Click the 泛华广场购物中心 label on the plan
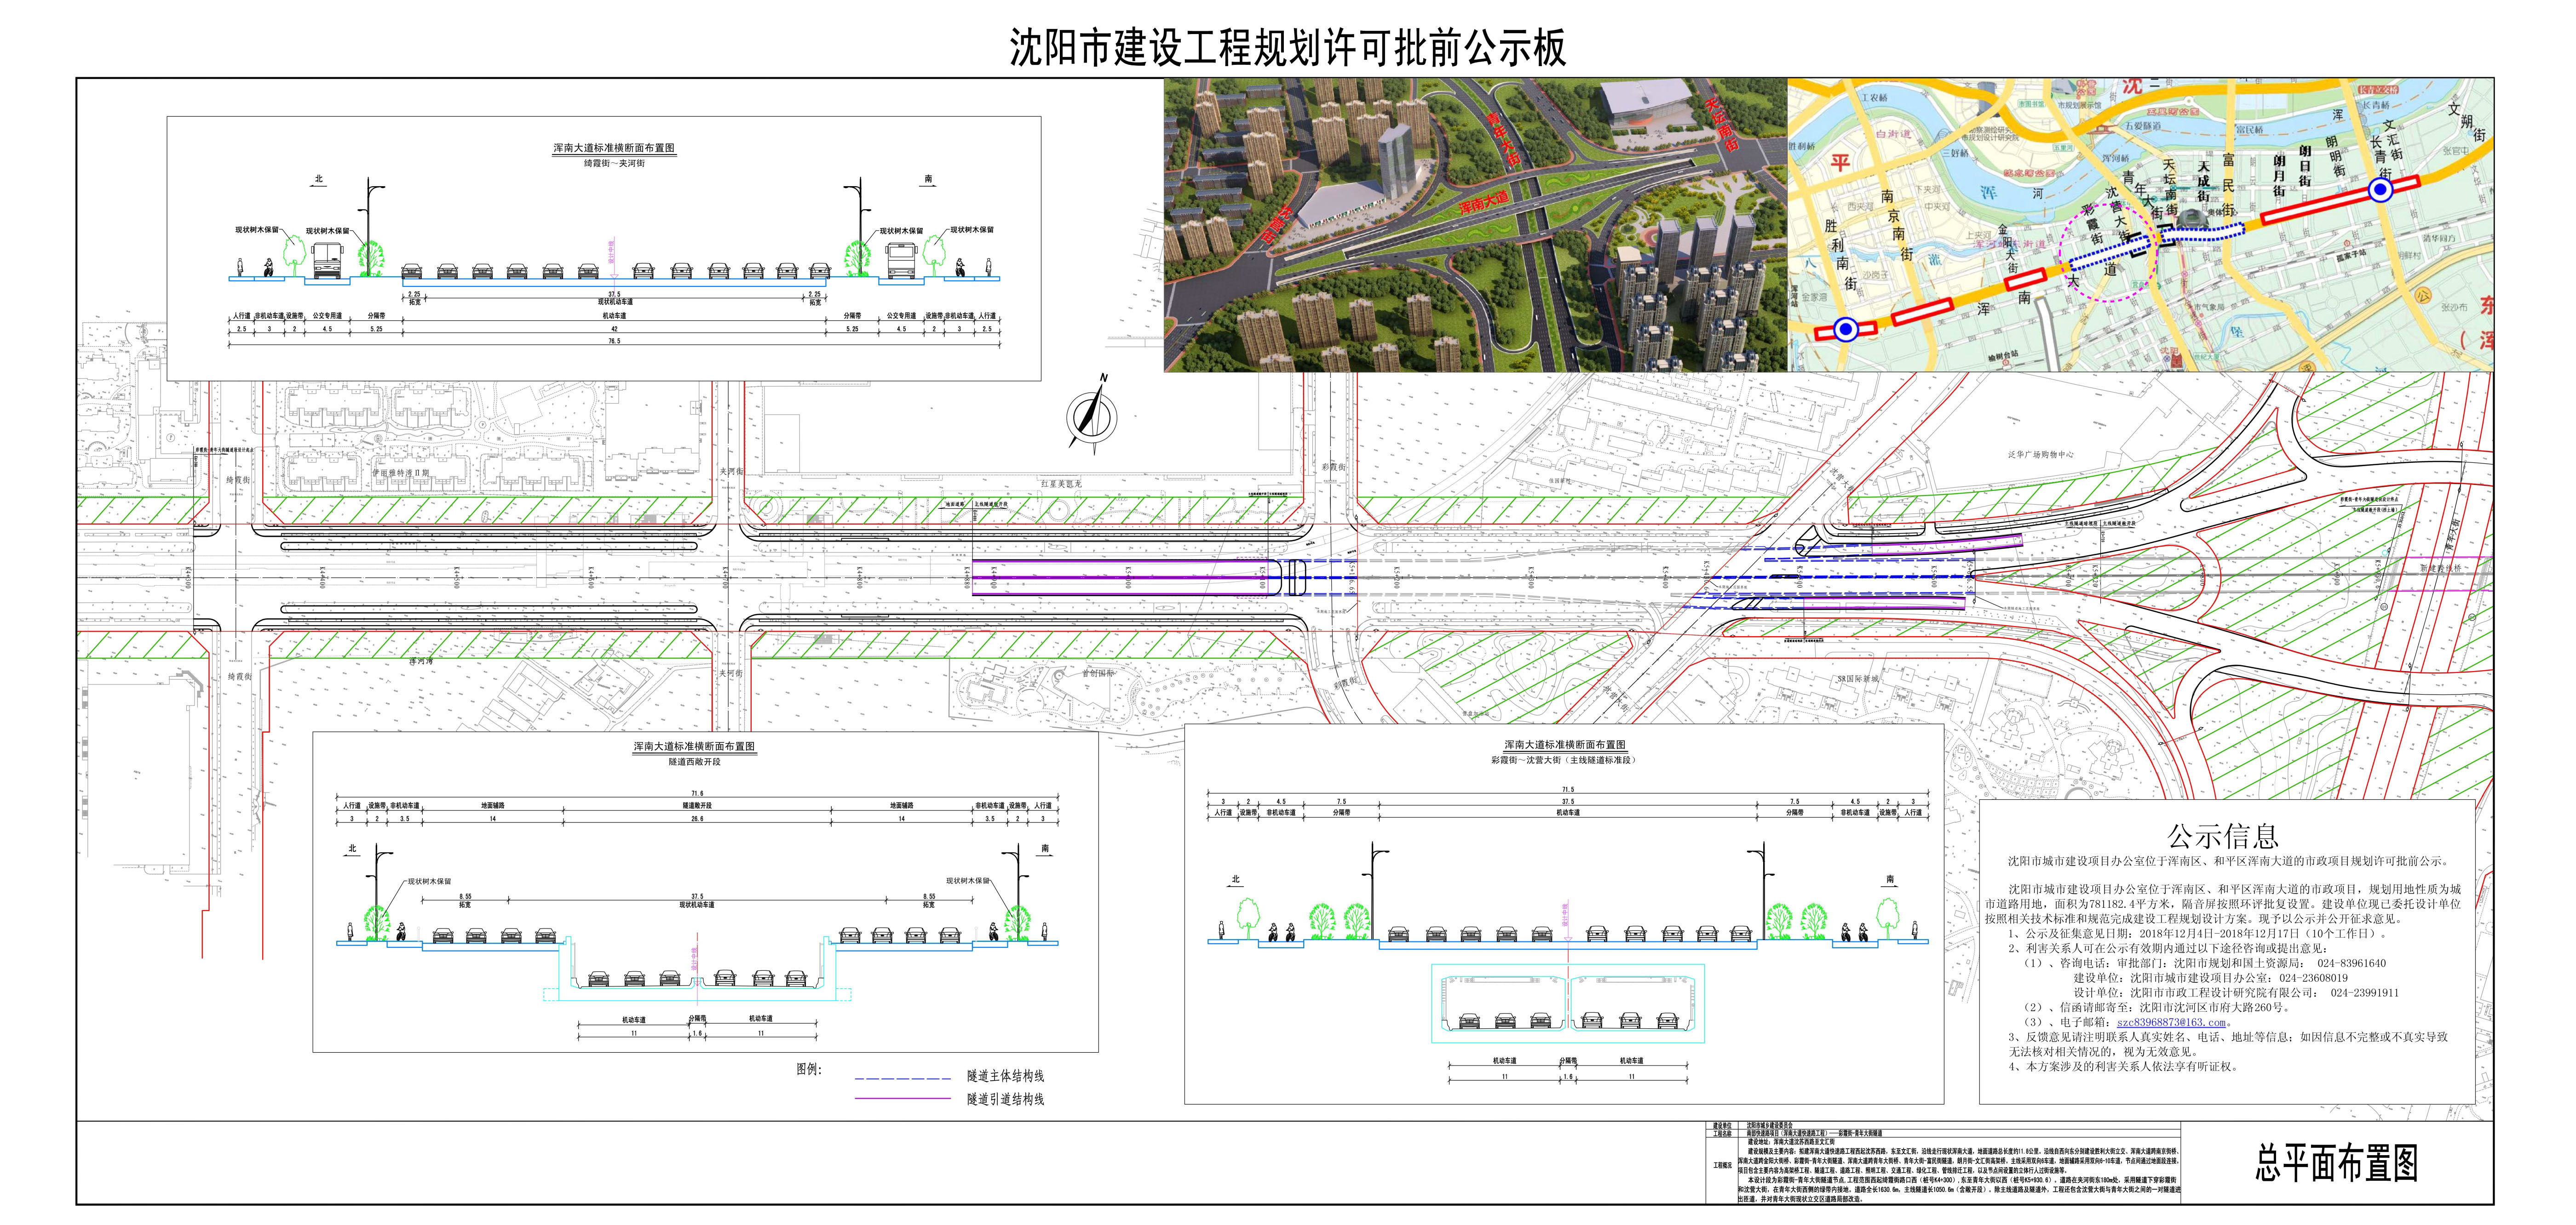The height and width of the screenshot is (1225, 2576). [2040, 455]
